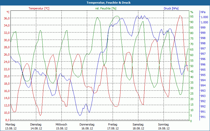This screenshot has width=210, height=131.
Task: Select the green 'rel. Feuchte [%]' legend label
Action: click(x=106, y=8)
